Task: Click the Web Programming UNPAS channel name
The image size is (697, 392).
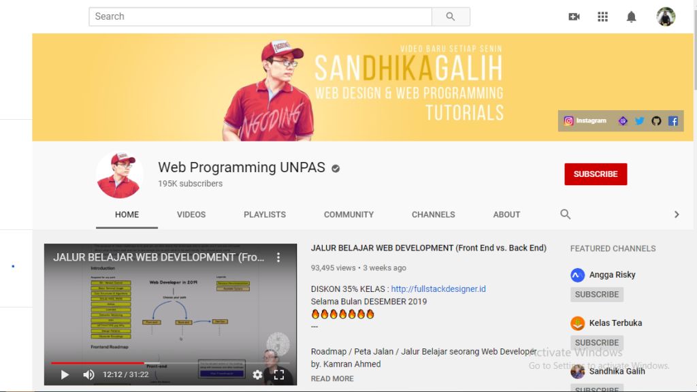Action: (242, 167)
